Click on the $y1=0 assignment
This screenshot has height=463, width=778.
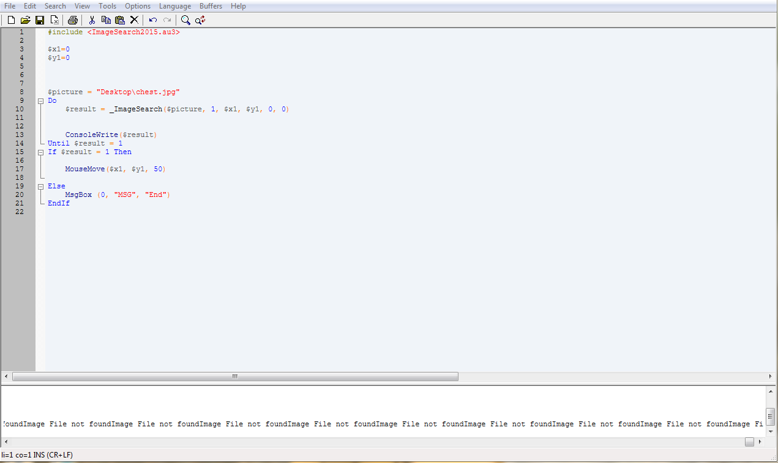click(59, 58)
